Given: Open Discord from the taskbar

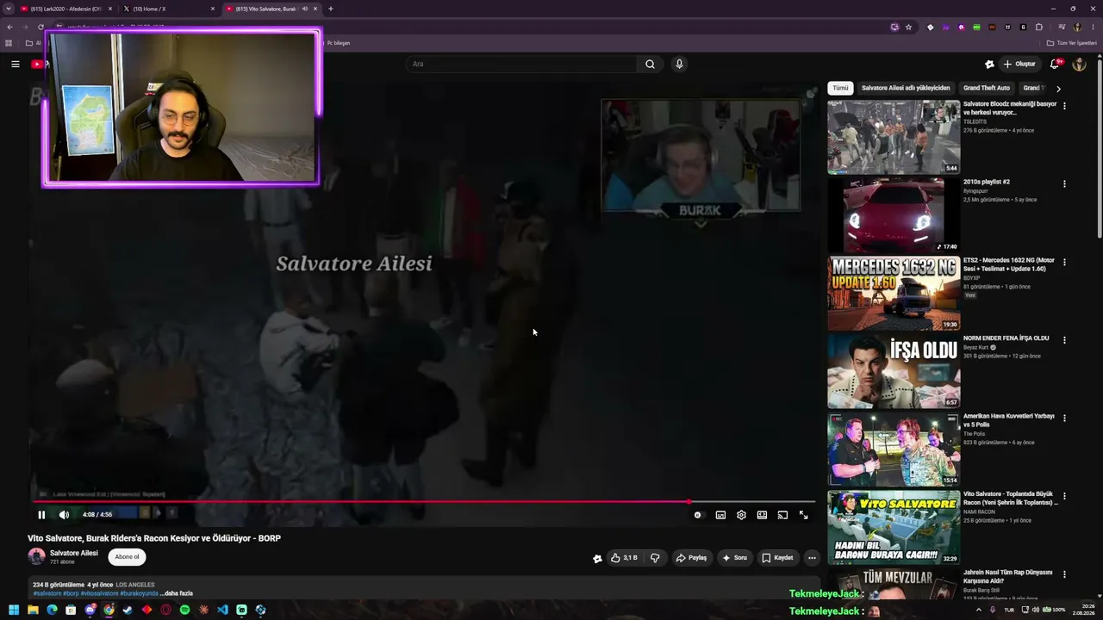Looking at the screenshot, I should point(90,610).
